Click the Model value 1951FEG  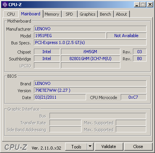pyautogui.click(x=70, y=36)
